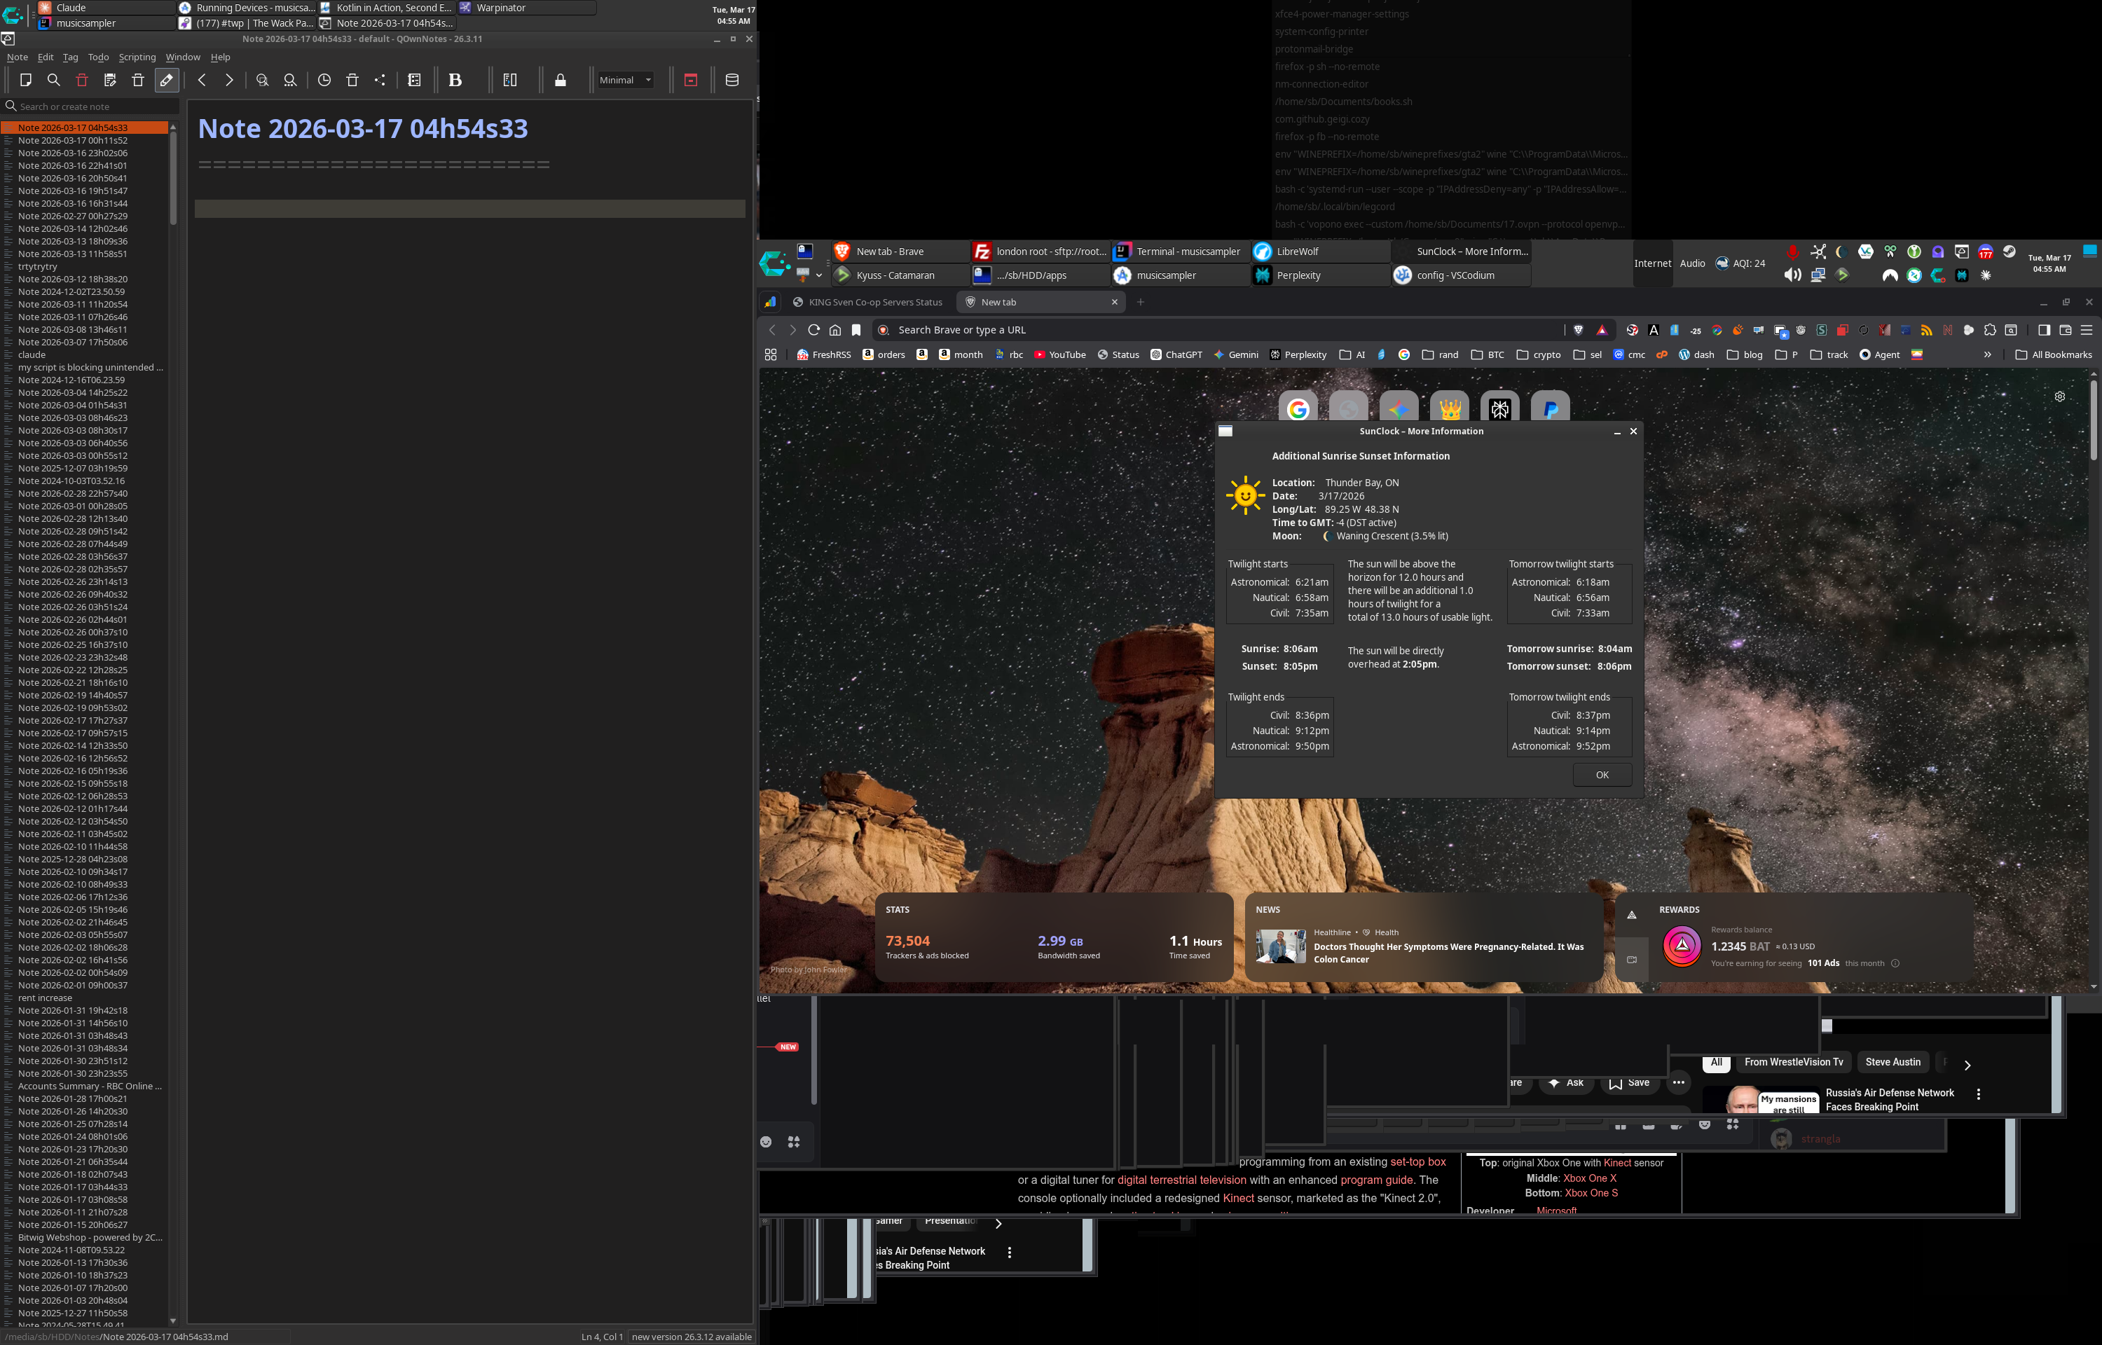Create a new note in QOwnNotes

[x=25, y=81]
